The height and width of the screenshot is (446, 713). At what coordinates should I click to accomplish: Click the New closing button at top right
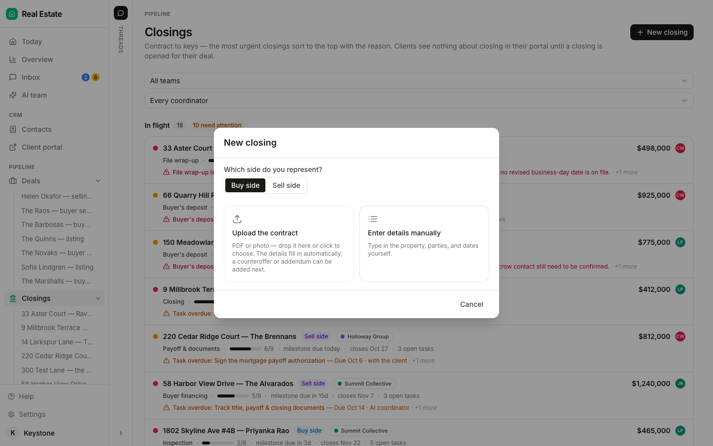pos(662,32)
